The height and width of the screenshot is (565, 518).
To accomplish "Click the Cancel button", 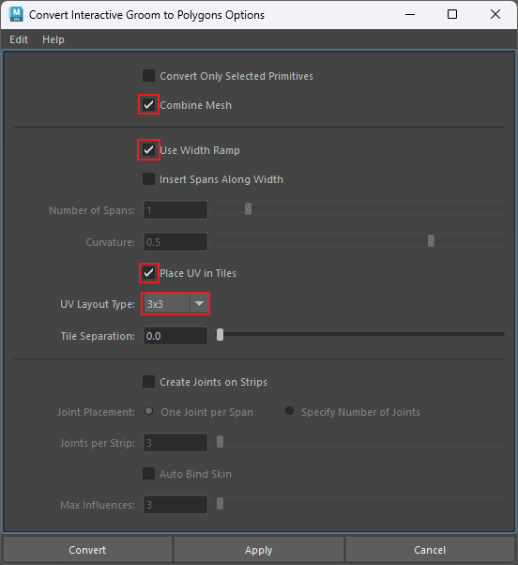I will 430,550.
